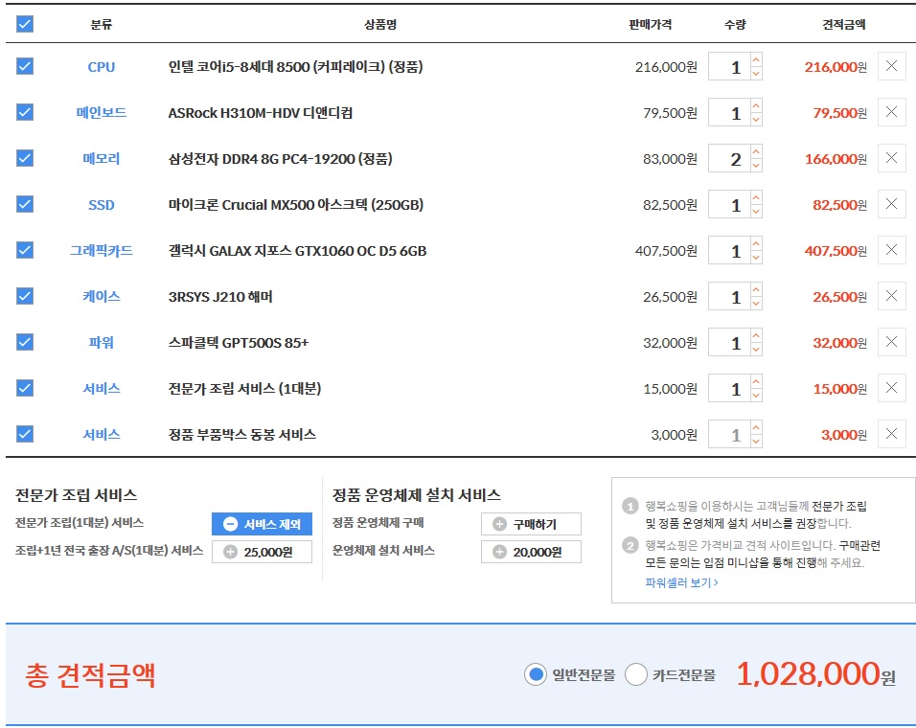
Task: Increase SSD quantity with up arrow
Action: pyautogui.click(x=756, y=198)
